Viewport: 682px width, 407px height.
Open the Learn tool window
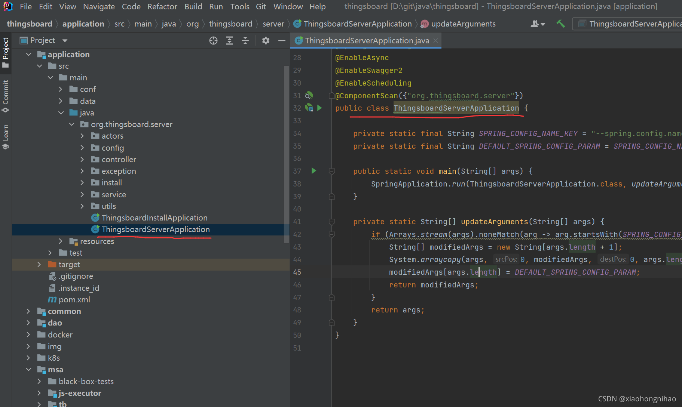pos(6,137)
